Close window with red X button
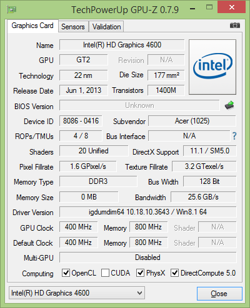 231,7
